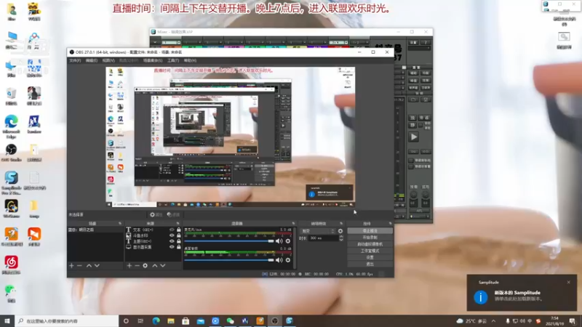Toggle visibility of 斗鱼水印 source

click(172, 235)
